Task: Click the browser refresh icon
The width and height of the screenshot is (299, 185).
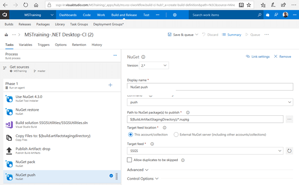Action: click(25, 5)
